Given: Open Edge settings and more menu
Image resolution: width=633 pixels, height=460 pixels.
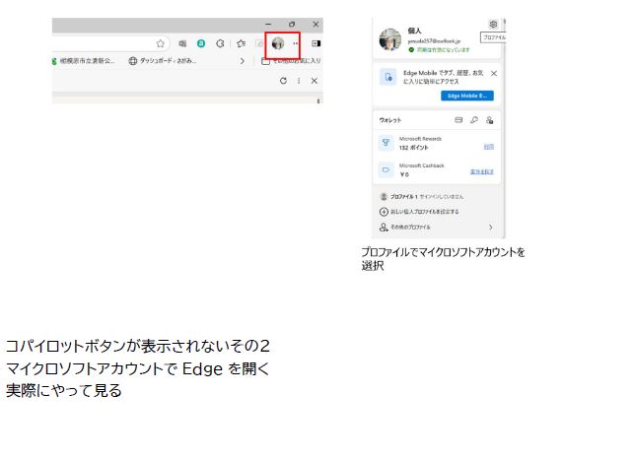Looking at the screenshot, I should tap(296, 43).
